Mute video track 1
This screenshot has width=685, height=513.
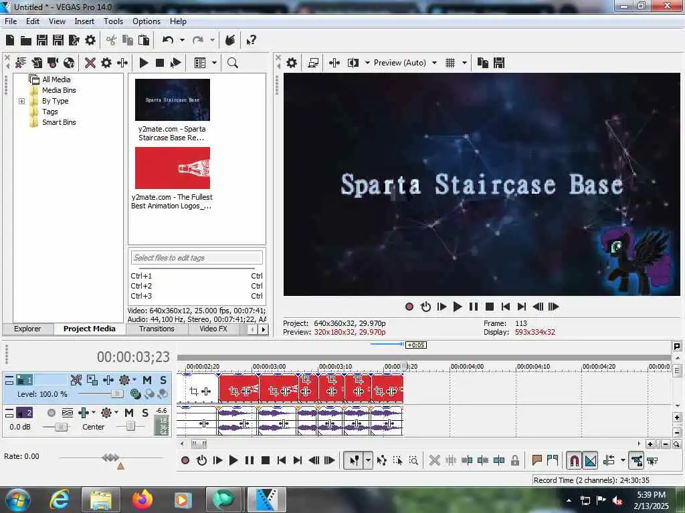(147, 380)
